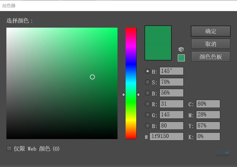Image resolution: width=237 pixels, height=167 pixels.
Task: Click the small web-safe green swatch
Action: tap(181, 58)
